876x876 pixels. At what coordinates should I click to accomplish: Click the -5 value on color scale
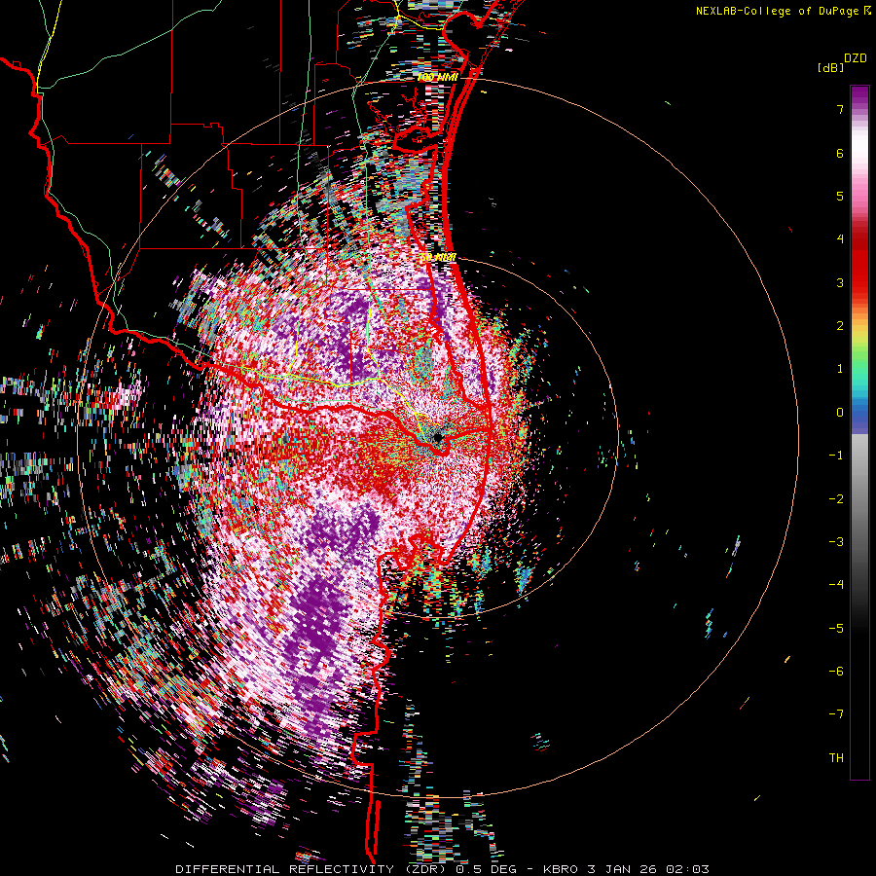click(836, 628)
